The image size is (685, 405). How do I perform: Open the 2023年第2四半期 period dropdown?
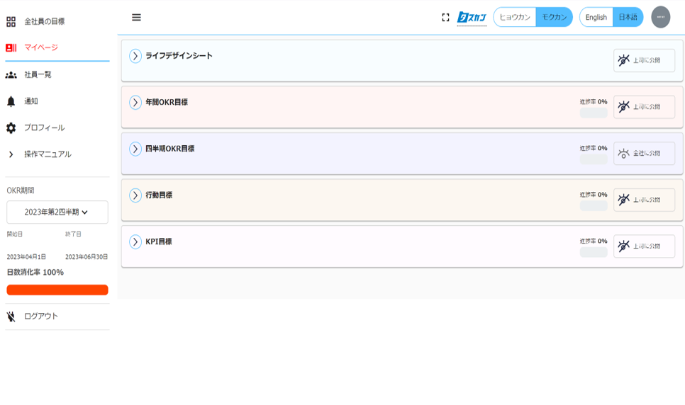pyautogui.click(x=57, y=212)
